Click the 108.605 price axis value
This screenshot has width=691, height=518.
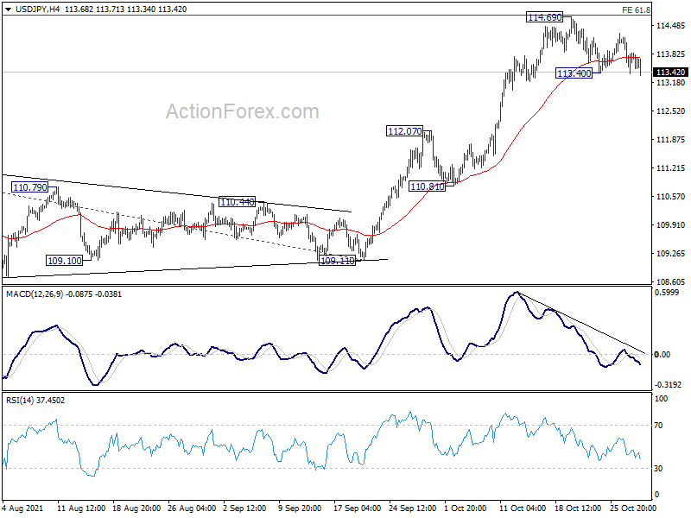[x=671, y=282]
